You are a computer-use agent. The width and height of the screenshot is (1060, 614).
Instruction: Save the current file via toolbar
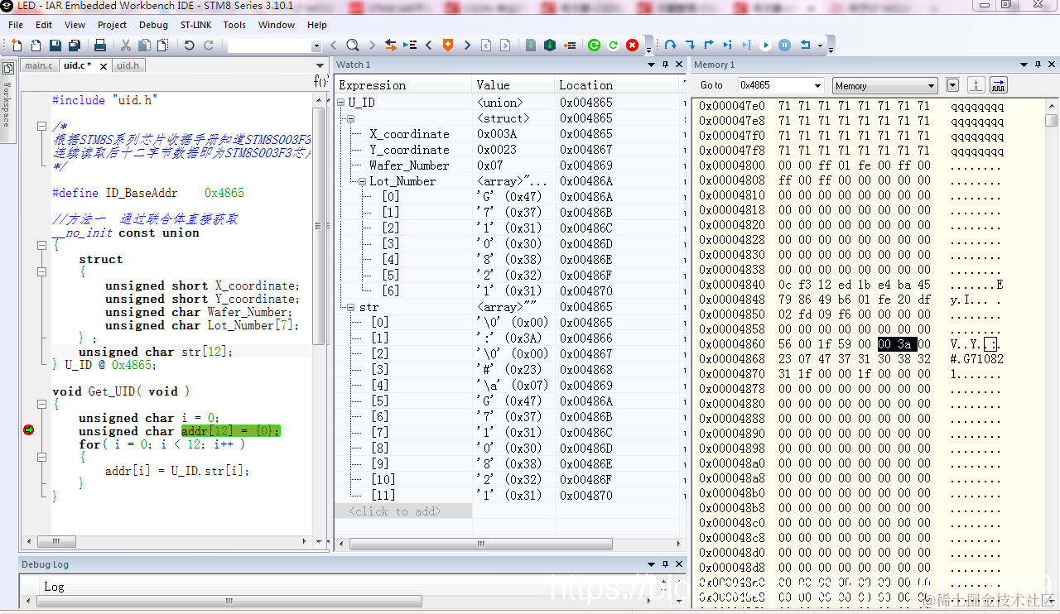[x=55, y=46]
